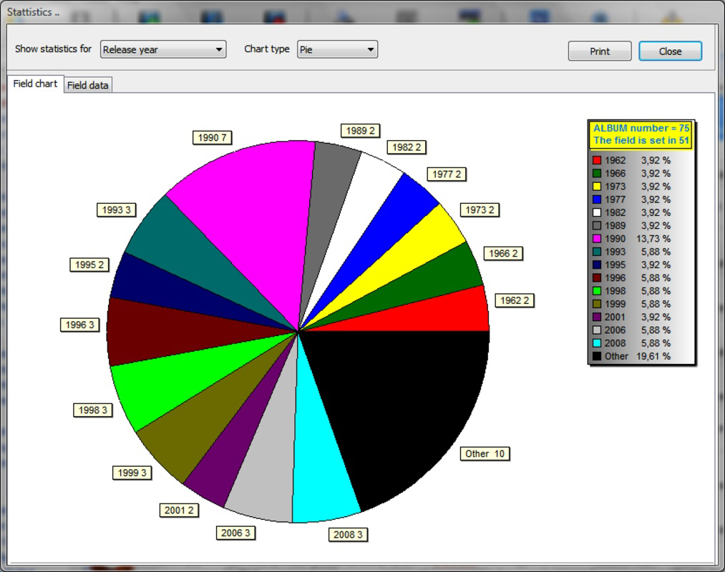Click the '1998 3' slice label
Viewport: 725px width, 572px height.
[92, 410]
